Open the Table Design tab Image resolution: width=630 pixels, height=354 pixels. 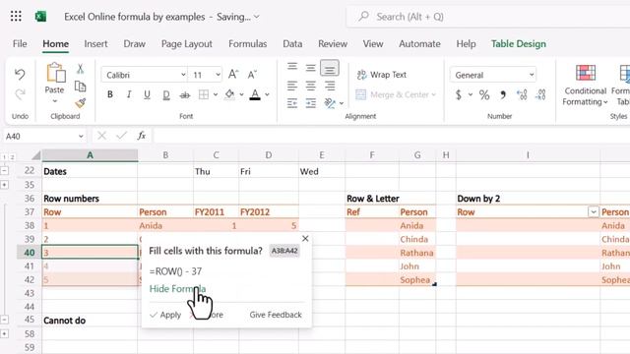coord(519,43)
